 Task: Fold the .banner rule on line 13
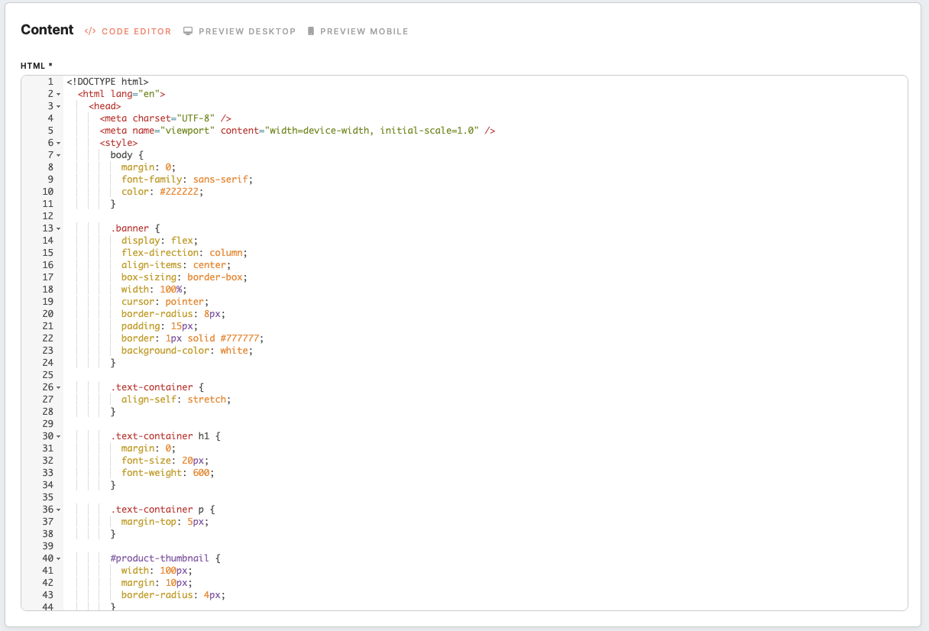tap(59, 228)
